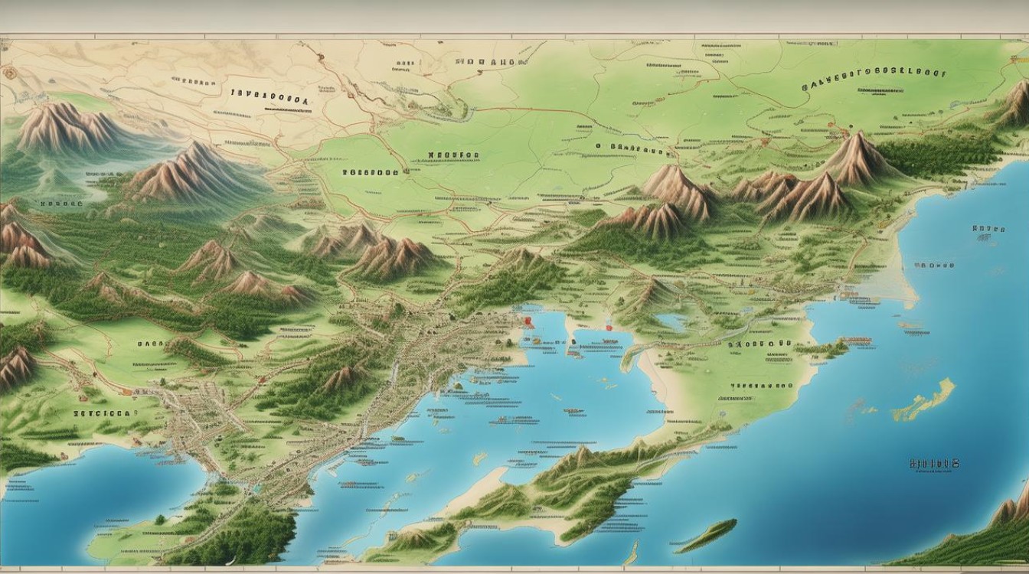Select the bold region label in the upper-left plains
The height and width of the screenshot is (574, 1029).
click(268, 97)
